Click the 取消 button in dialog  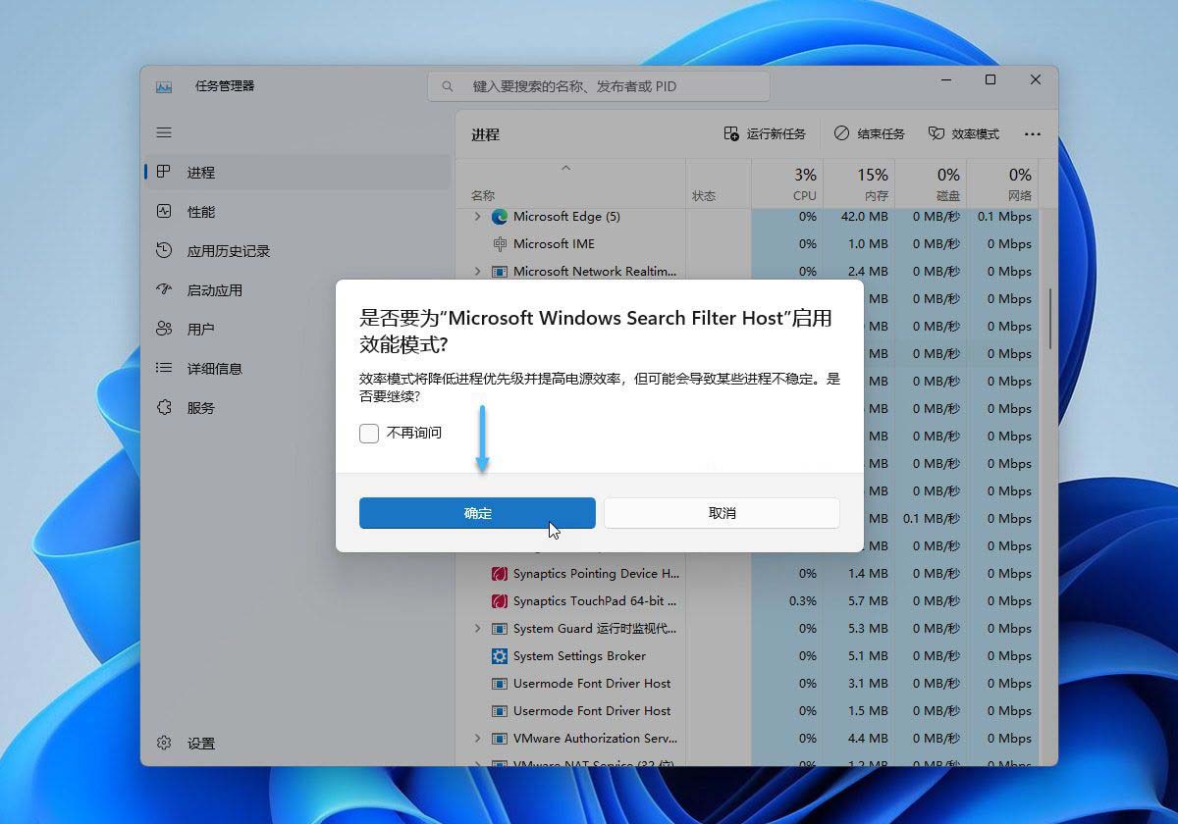[x=722, y=513]
